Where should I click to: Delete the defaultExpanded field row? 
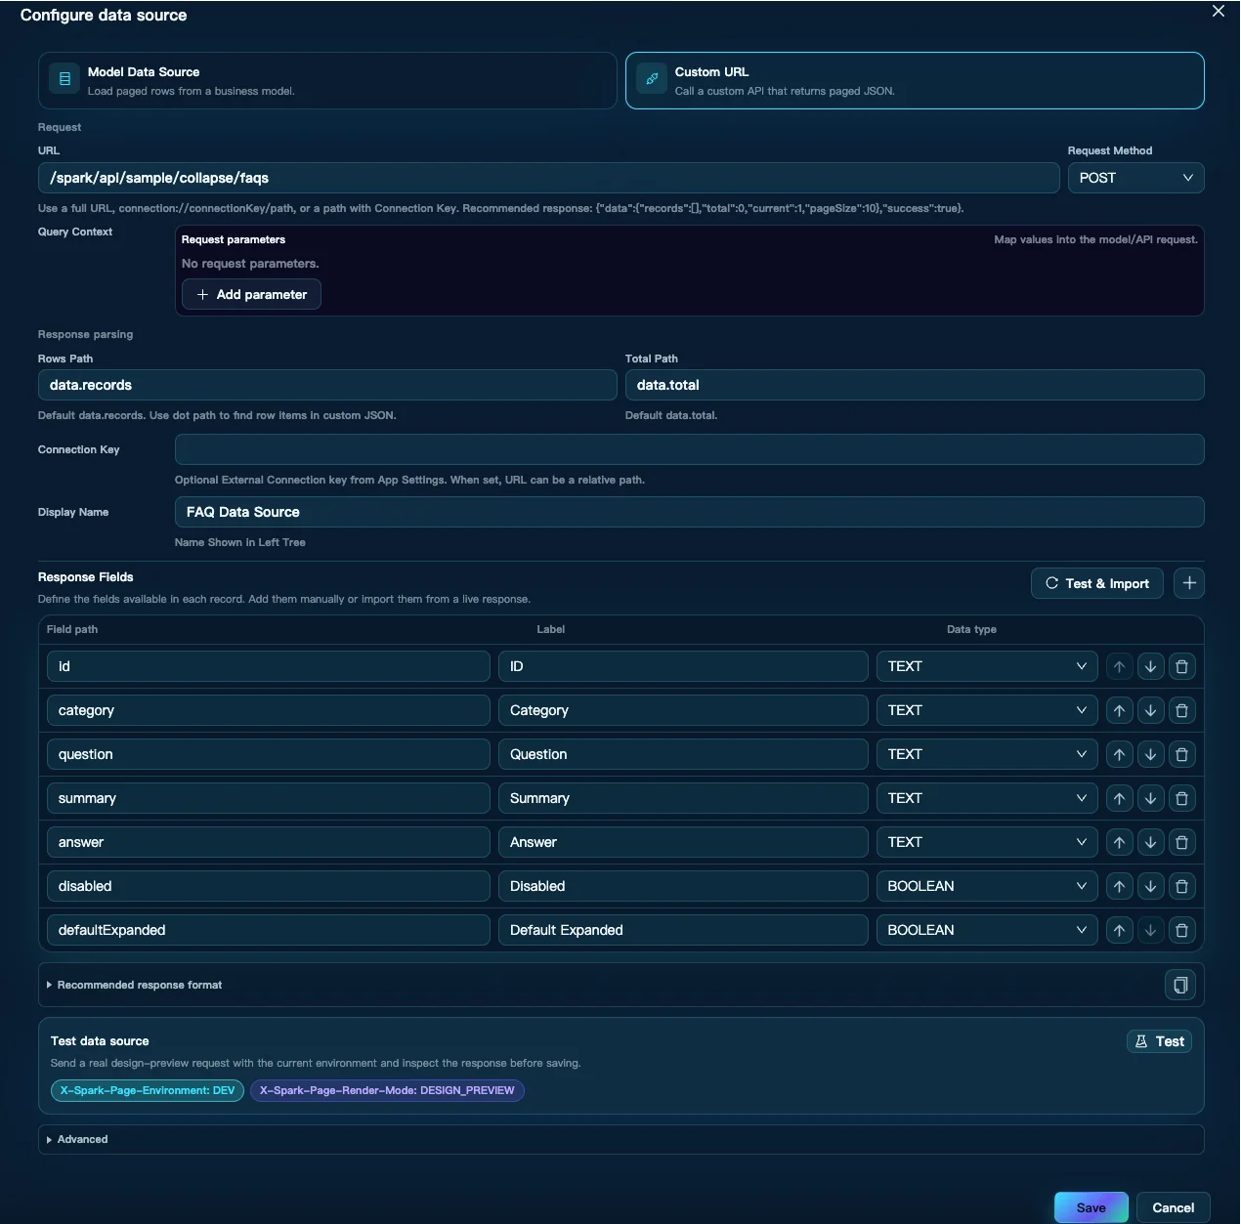tap(1181, 930)
